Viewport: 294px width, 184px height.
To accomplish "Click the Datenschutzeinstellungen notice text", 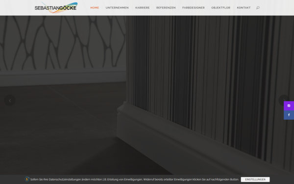I will pyautogui.click(x=134, y=180).
